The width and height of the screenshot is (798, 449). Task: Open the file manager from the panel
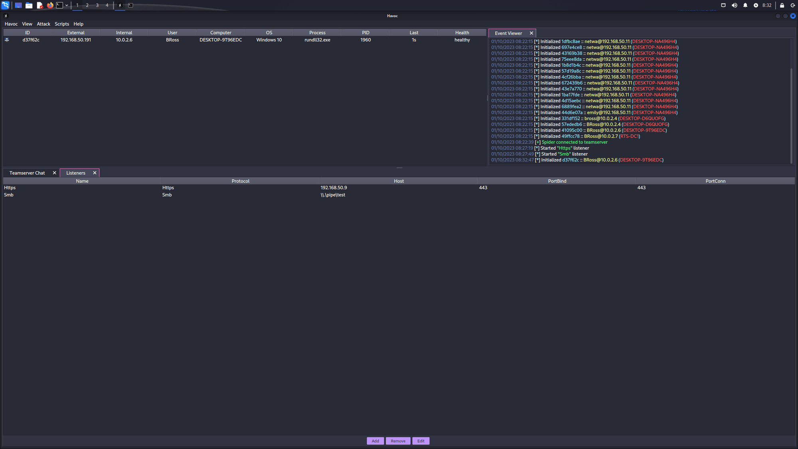[29, 5]
